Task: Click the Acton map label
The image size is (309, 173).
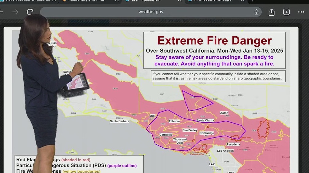Action: pyautogui.click(x=224, y=113)
